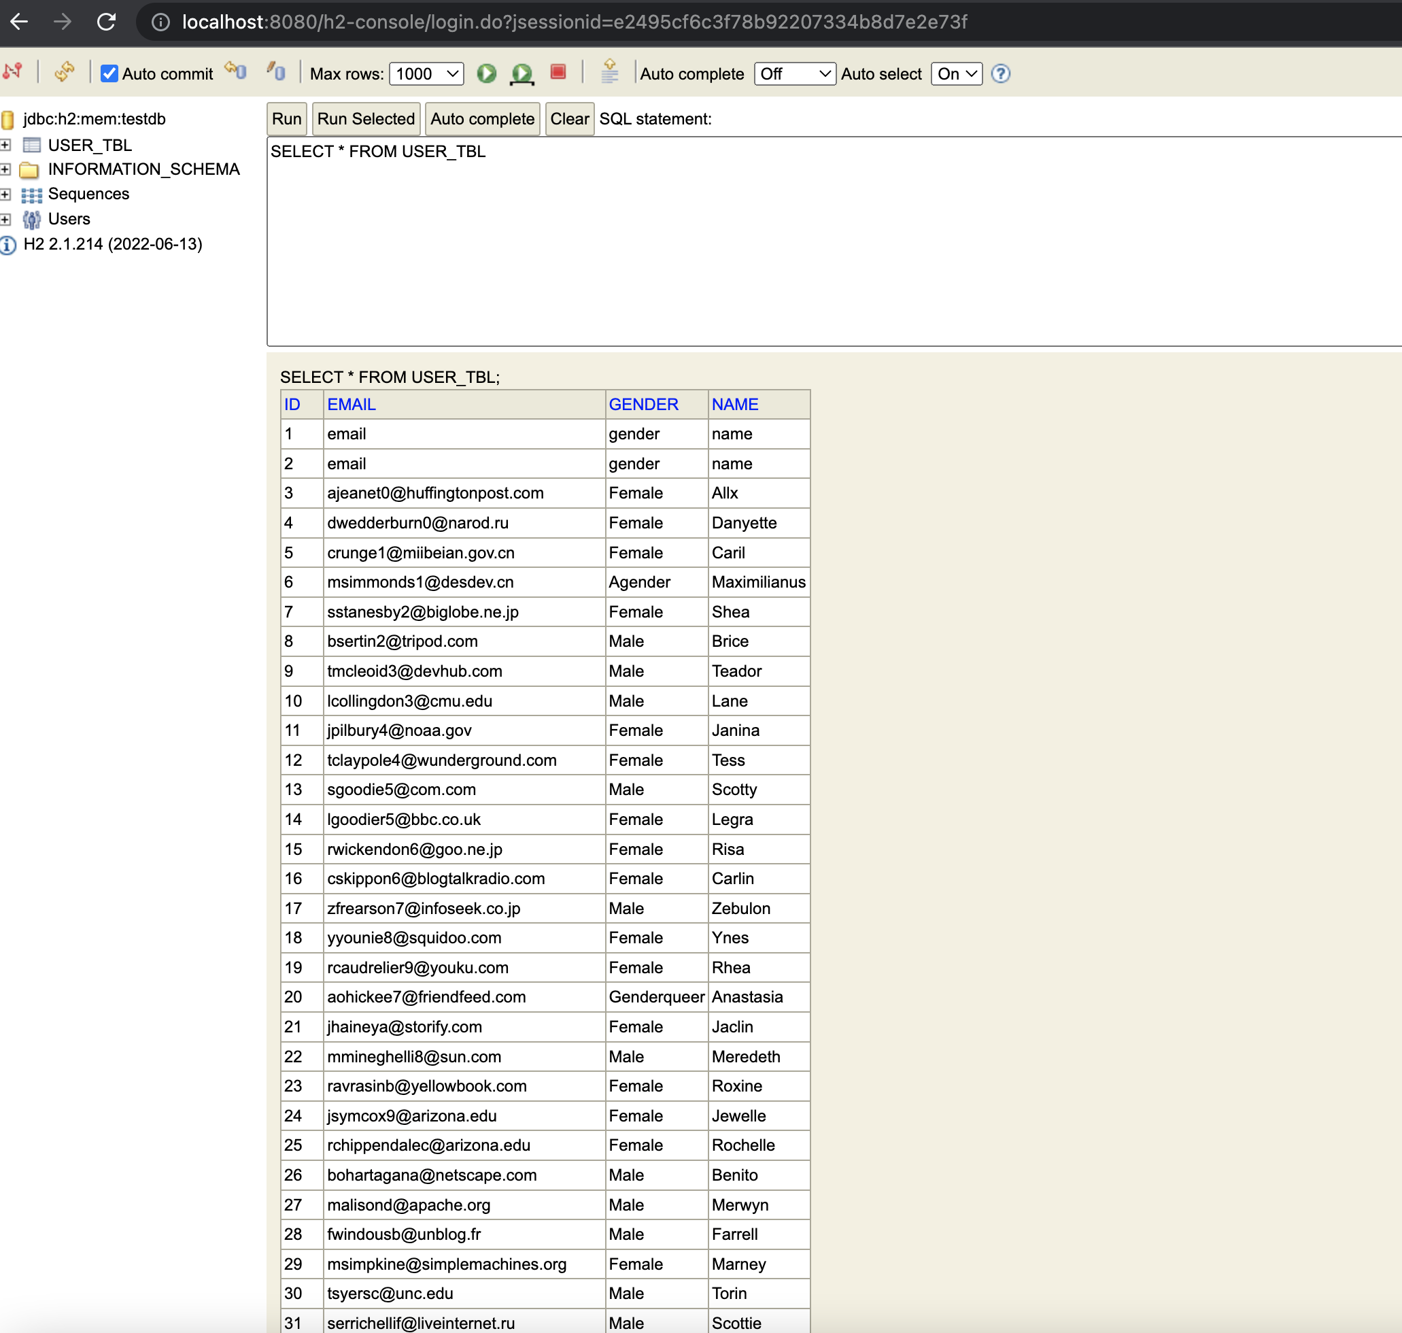Expand the Sequences tree node
This screenshot has width=1402, height=1333.
(x=6, y=194)
